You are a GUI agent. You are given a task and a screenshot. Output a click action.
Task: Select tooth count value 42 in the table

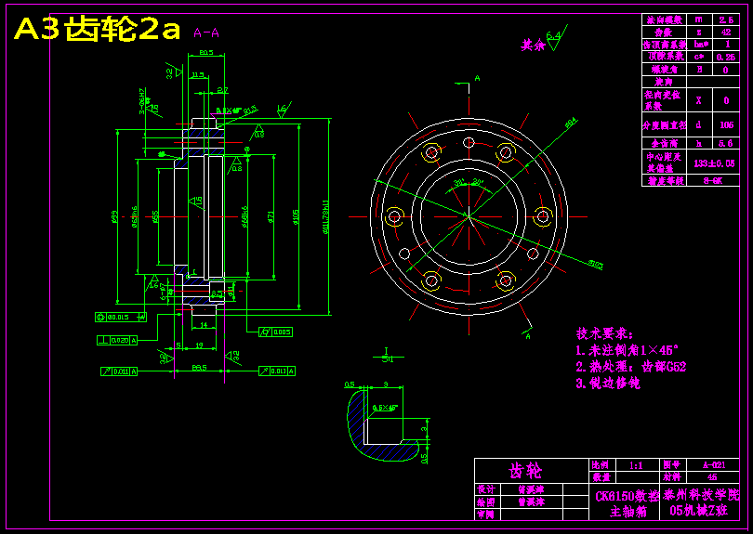(x=726, y=33)
